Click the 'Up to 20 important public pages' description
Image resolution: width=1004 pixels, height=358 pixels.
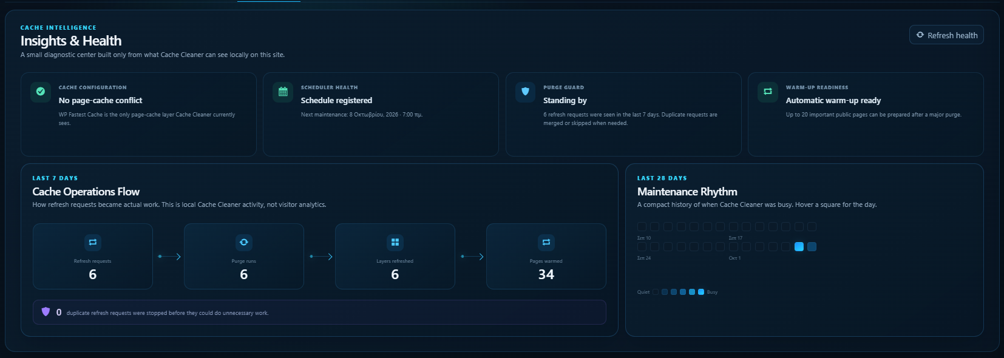(x=873, y=115)
